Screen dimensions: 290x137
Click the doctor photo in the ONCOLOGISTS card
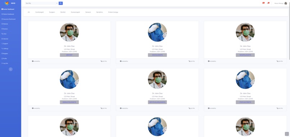point(157,32)
